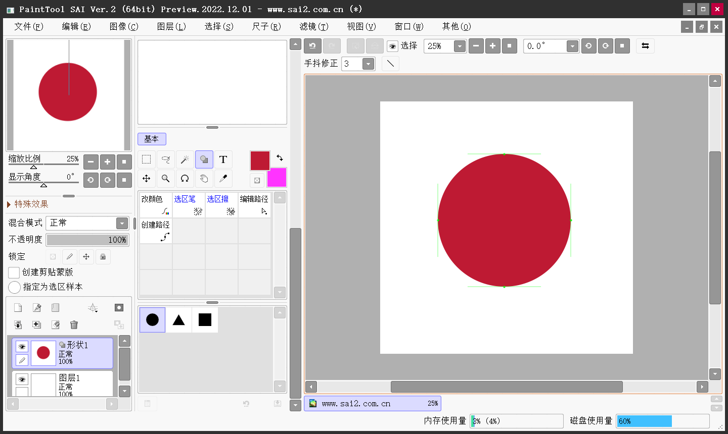Toggle lock all padlock icon
728x434 pixels.
103,257
